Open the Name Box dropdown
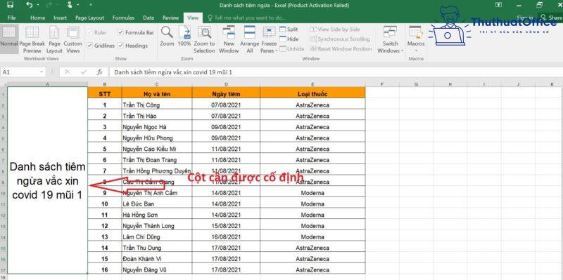 pos(42,72)
